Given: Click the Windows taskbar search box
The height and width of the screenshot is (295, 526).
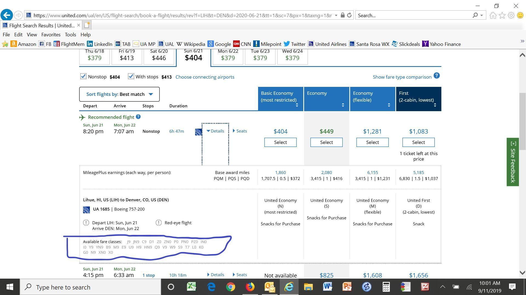Looking at the screenshot, I should click(x=90, y=287).
